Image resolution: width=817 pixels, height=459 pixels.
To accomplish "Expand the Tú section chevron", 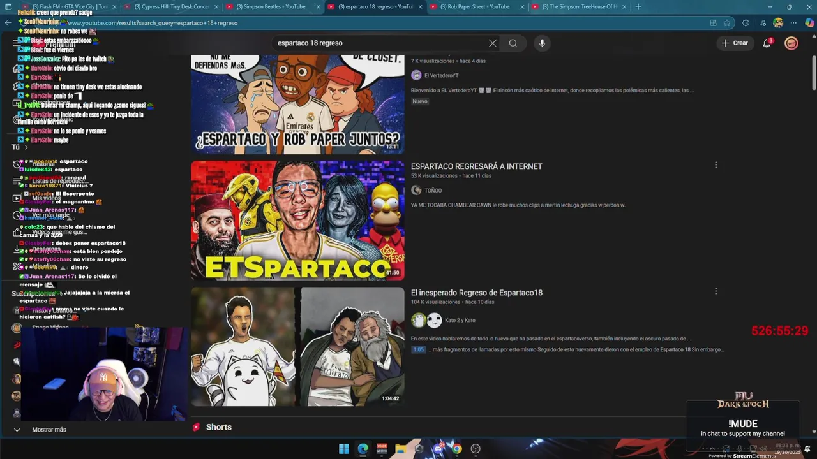I will 26,147.
